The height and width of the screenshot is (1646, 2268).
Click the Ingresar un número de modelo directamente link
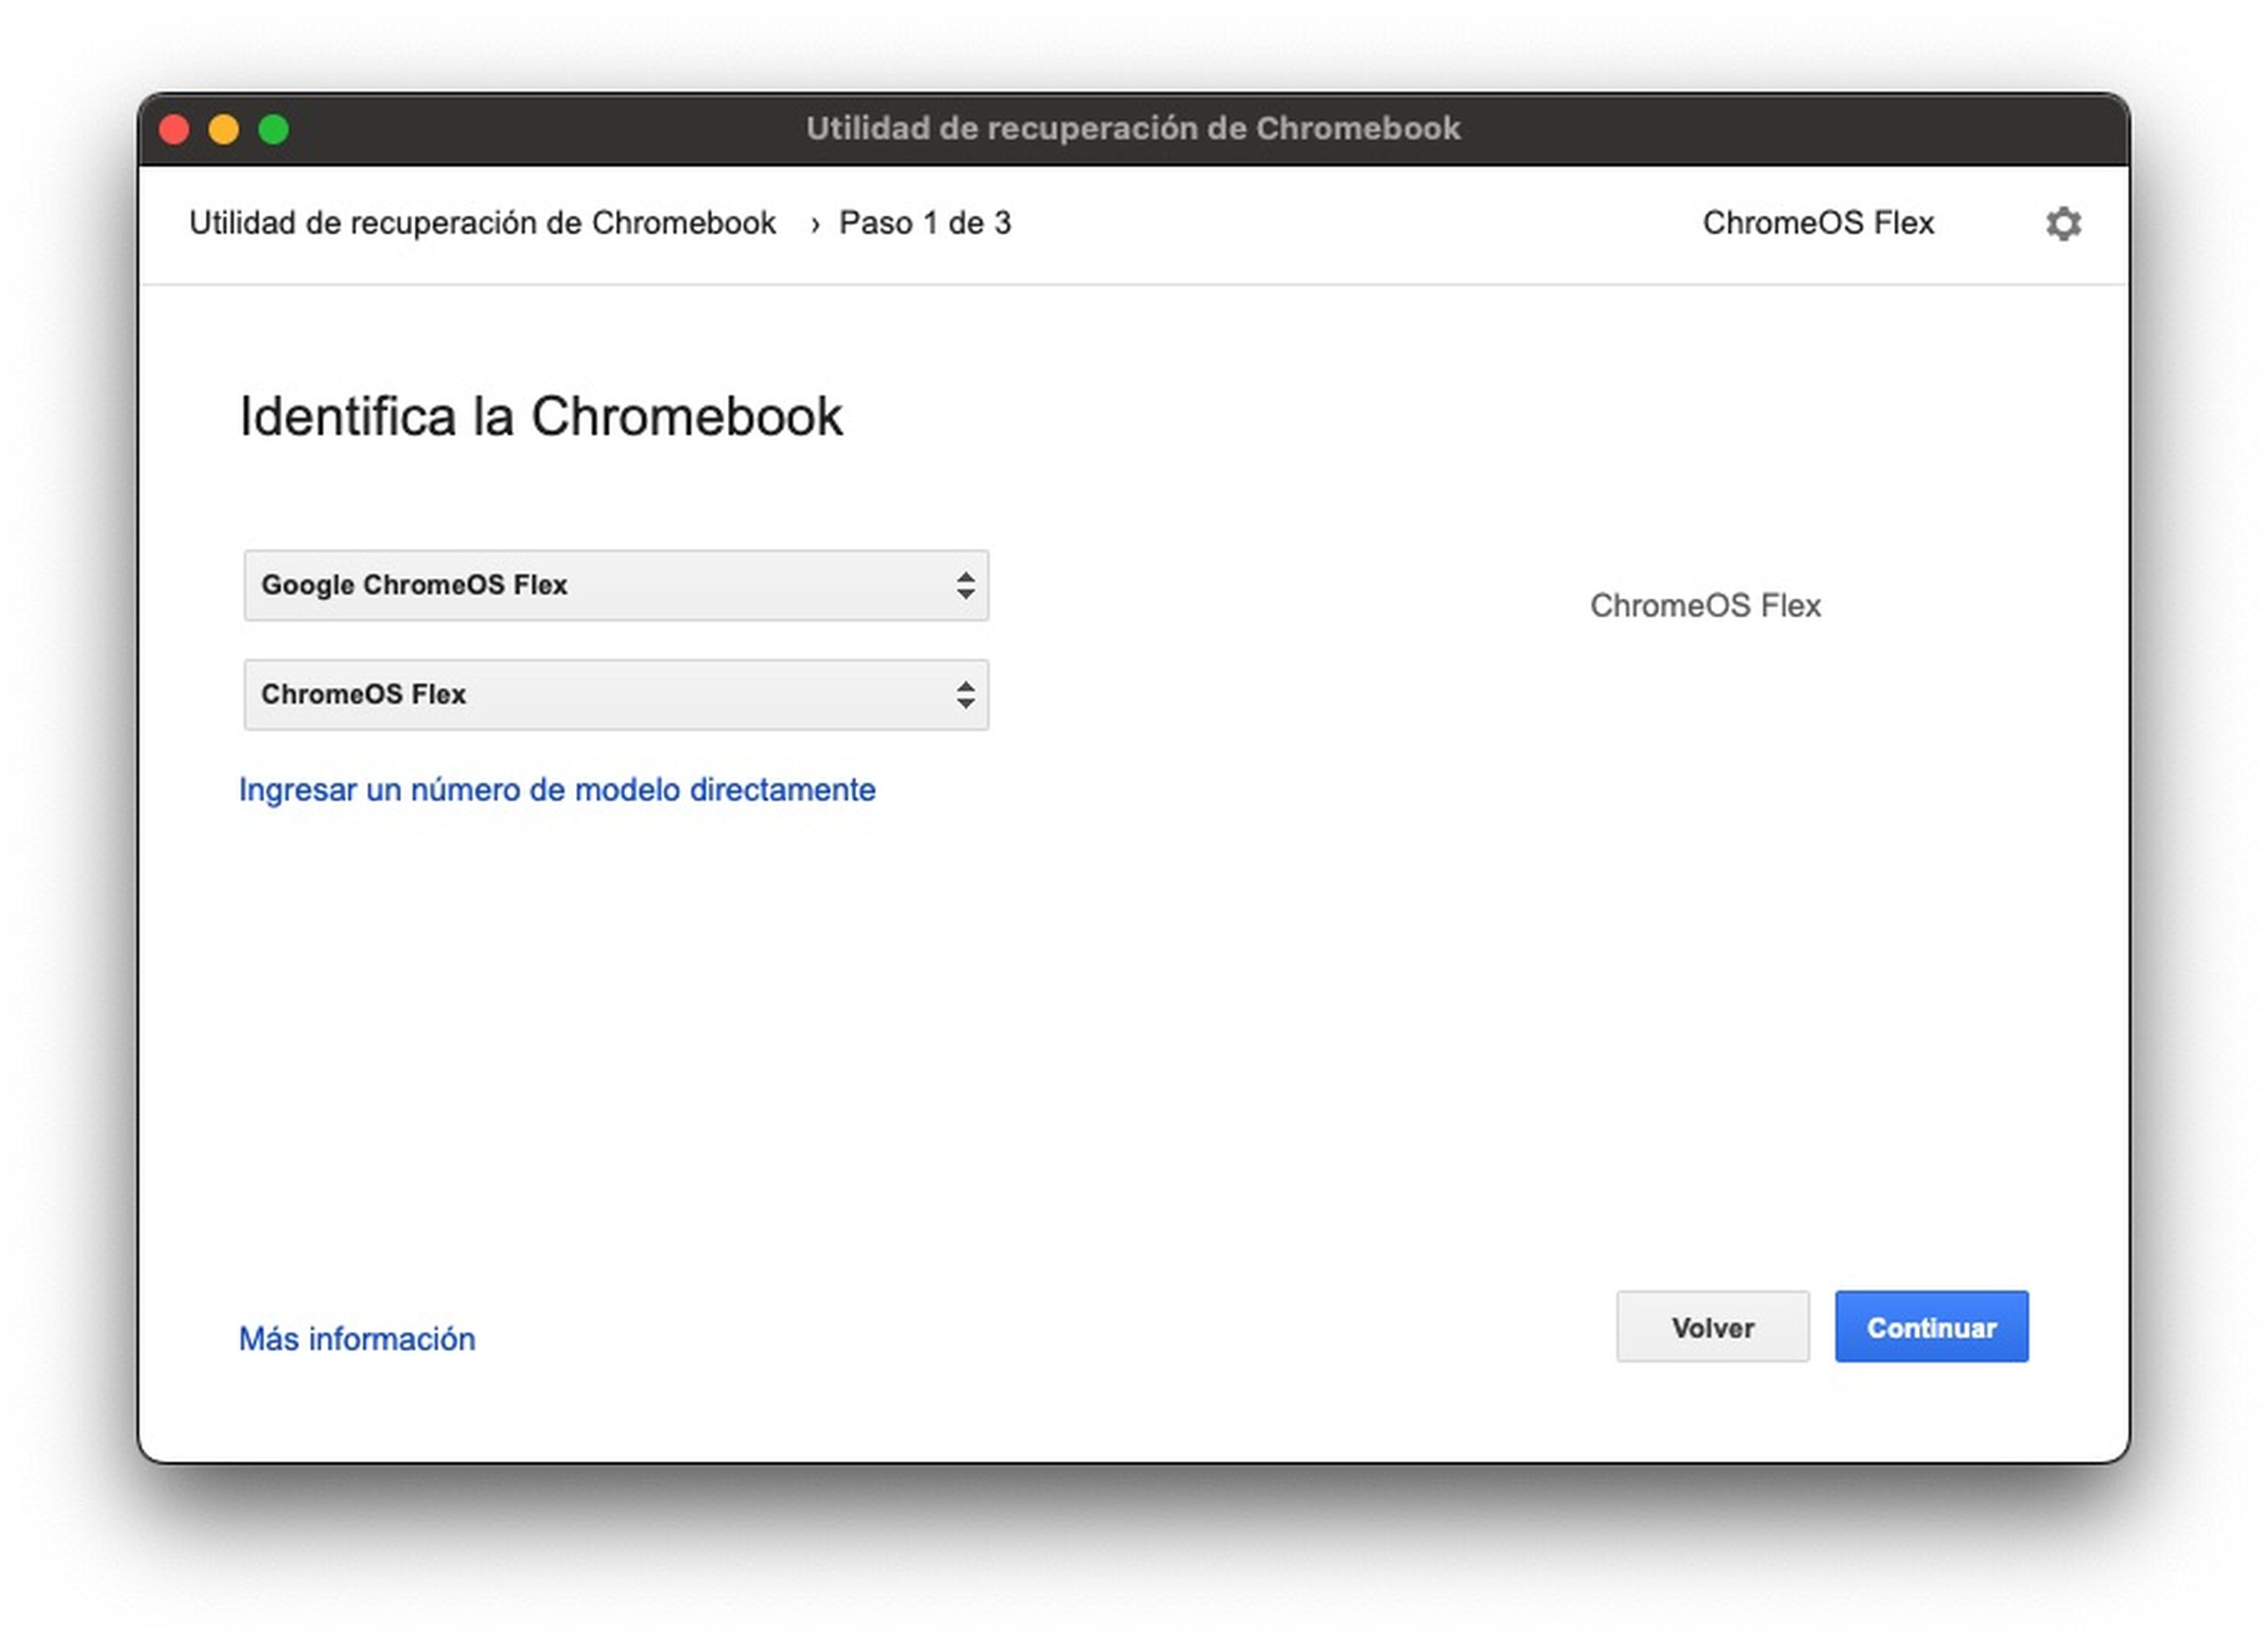click(557, 790)
